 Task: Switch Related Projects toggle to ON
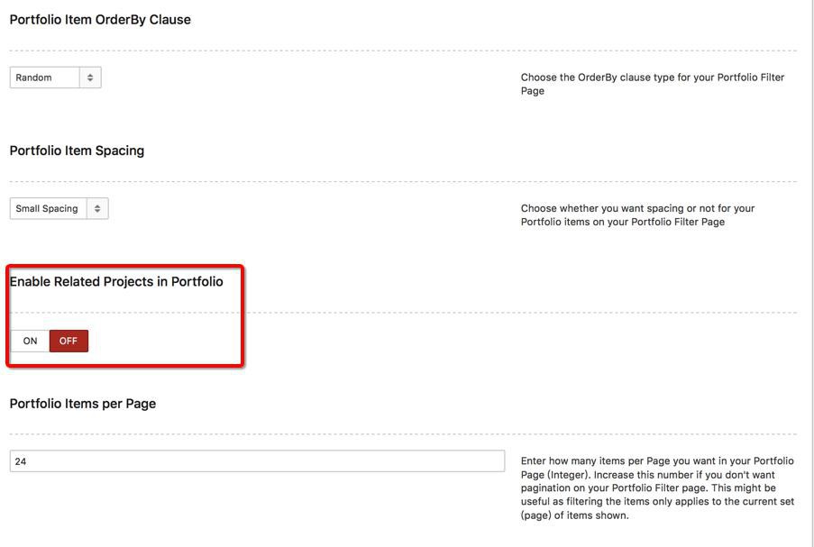(30, 341)
